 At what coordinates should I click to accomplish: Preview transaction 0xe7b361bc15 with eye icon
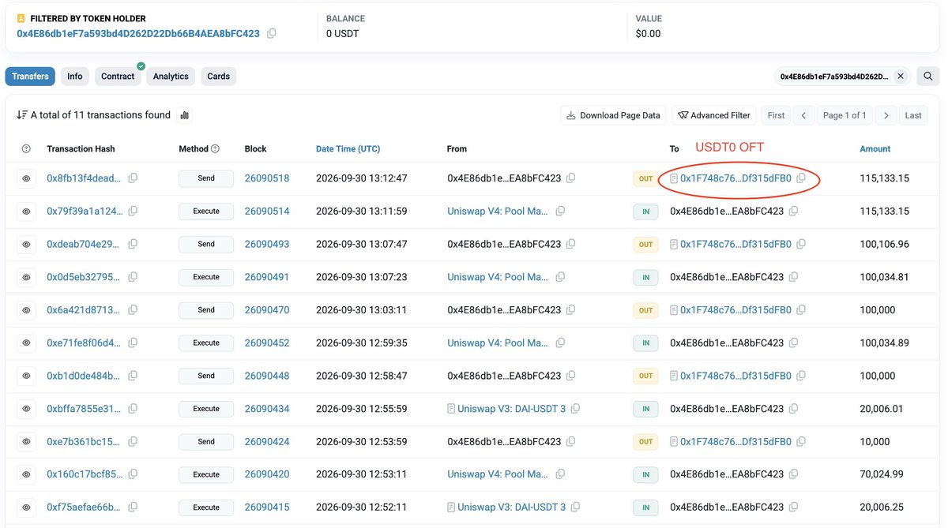pyautogui.click(x=26, y=442)
